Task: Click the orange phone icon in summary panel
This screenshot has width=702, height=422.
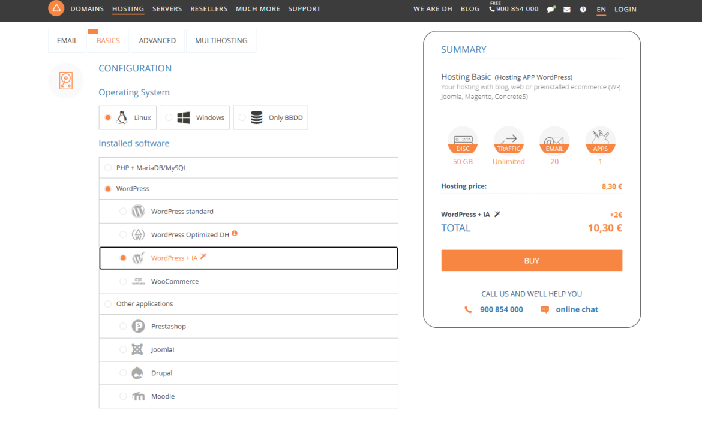Action: tap(468, 309)
